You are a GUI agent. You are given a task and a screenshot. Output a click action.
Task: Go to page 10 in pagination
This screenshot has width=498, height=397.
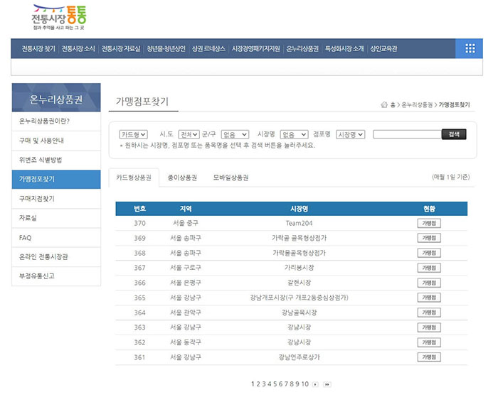click(x=305, y=384)
